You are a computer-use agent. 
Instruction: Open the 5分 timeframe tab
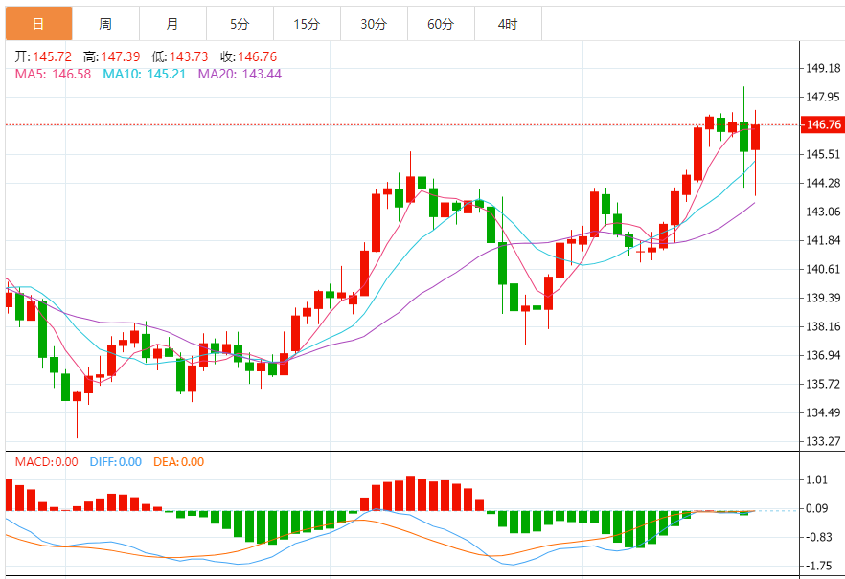(x=240, y=24)
